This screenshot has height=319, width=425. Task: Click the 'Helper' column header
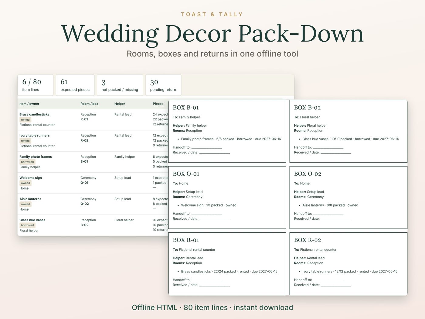(120, 104)
